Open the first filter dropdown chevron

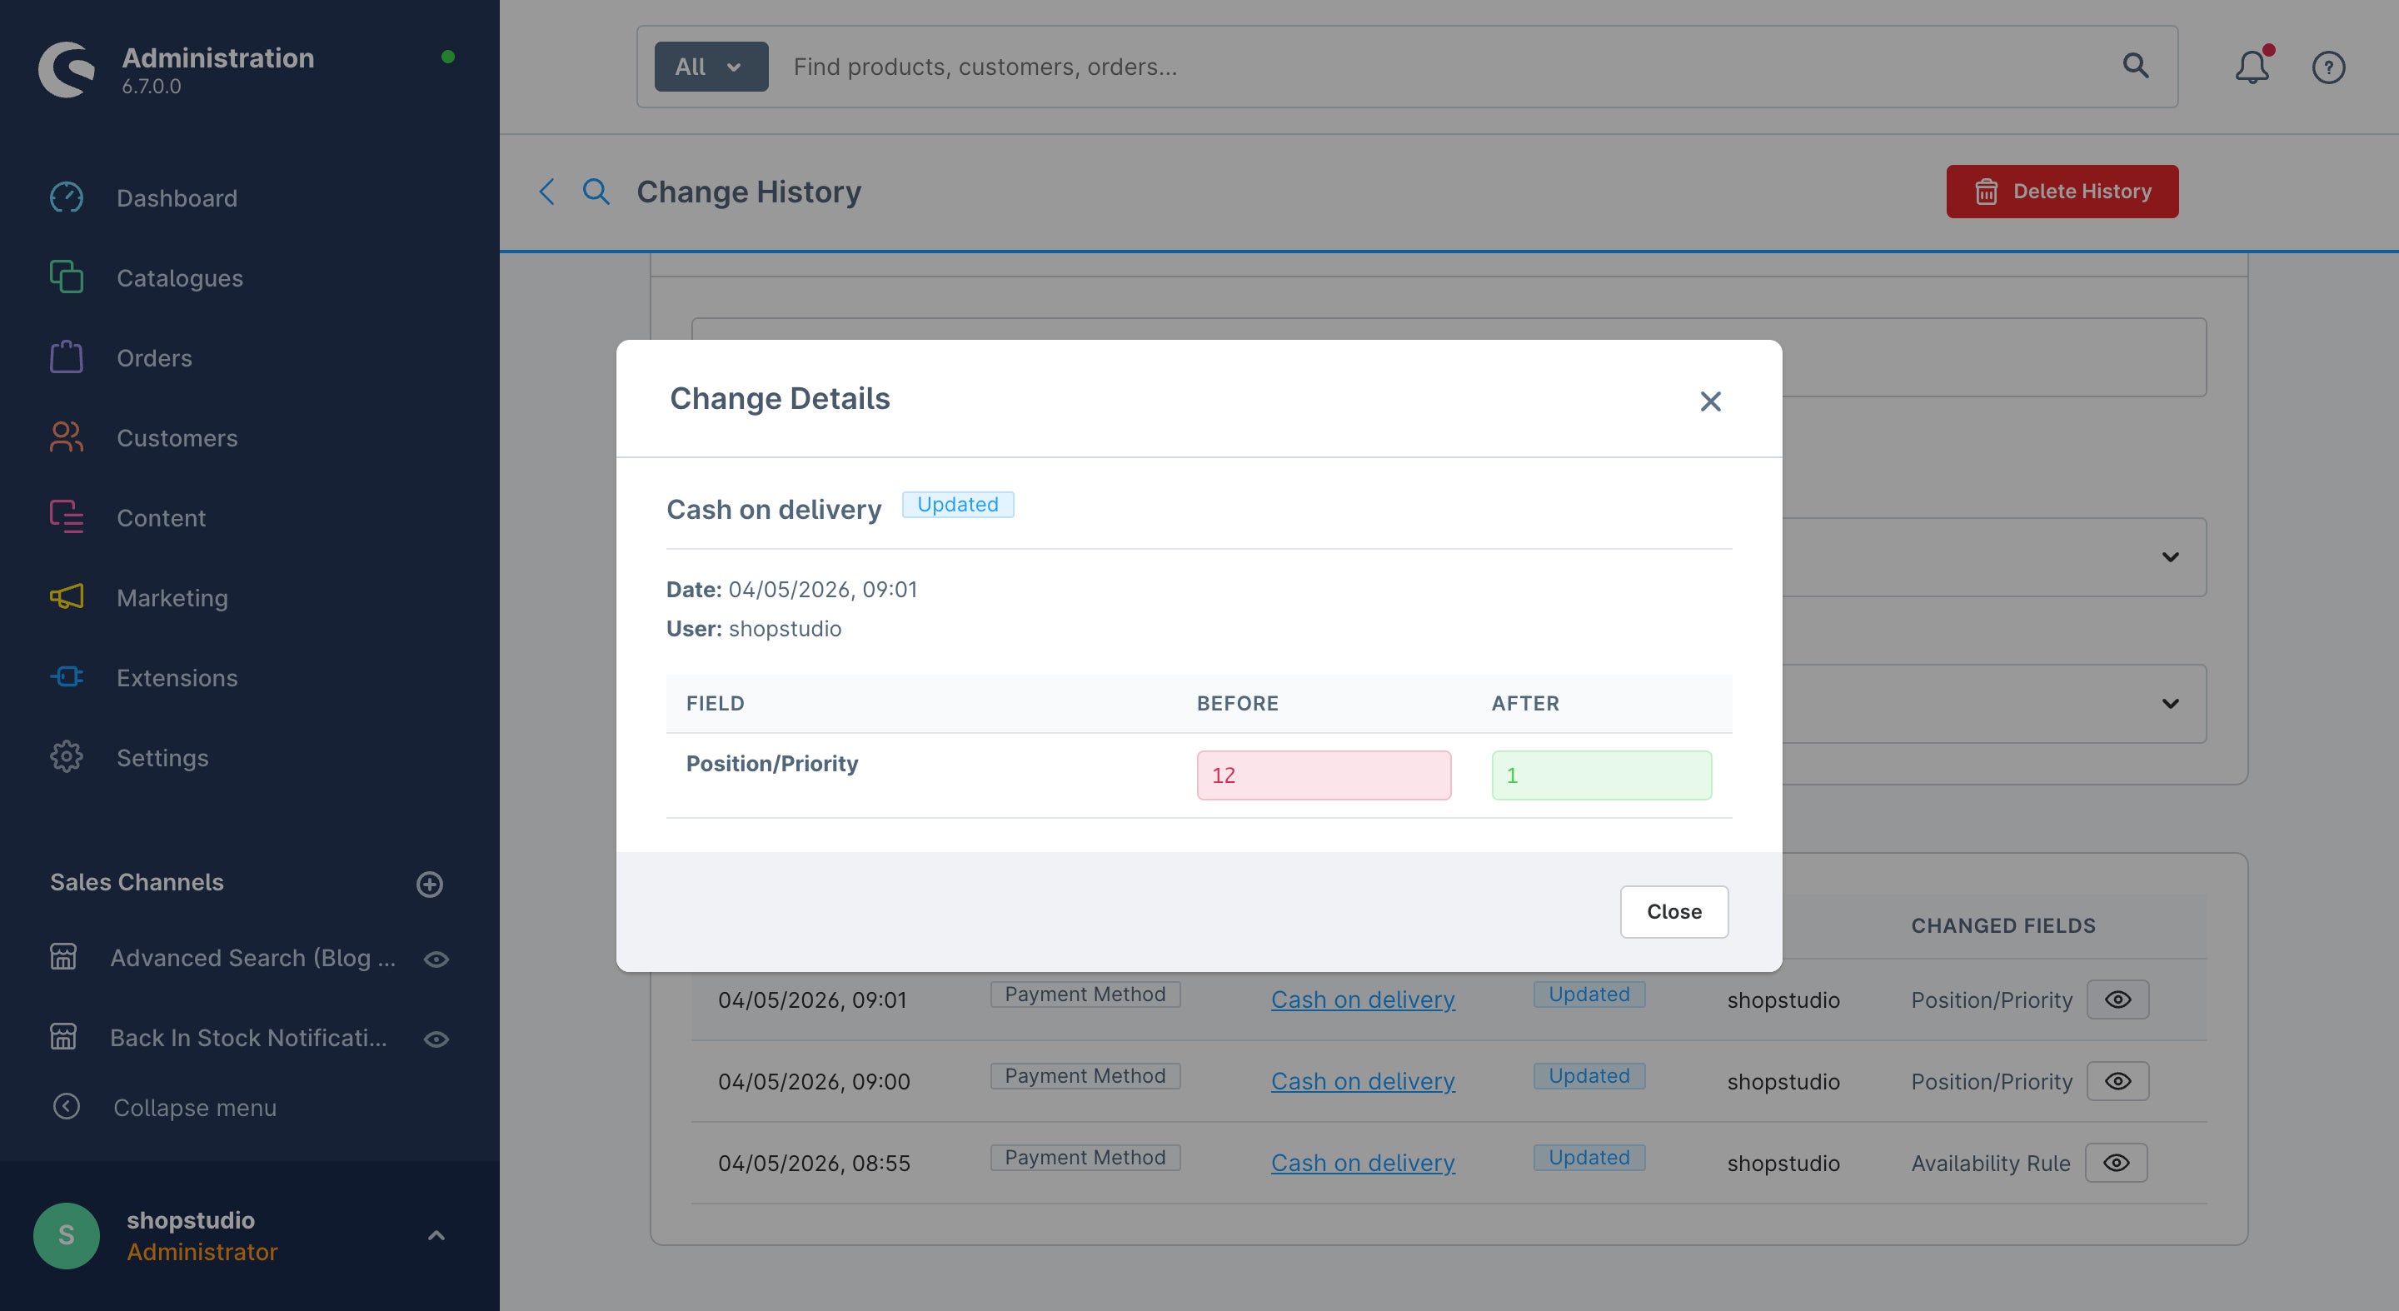pos(2170,557)
